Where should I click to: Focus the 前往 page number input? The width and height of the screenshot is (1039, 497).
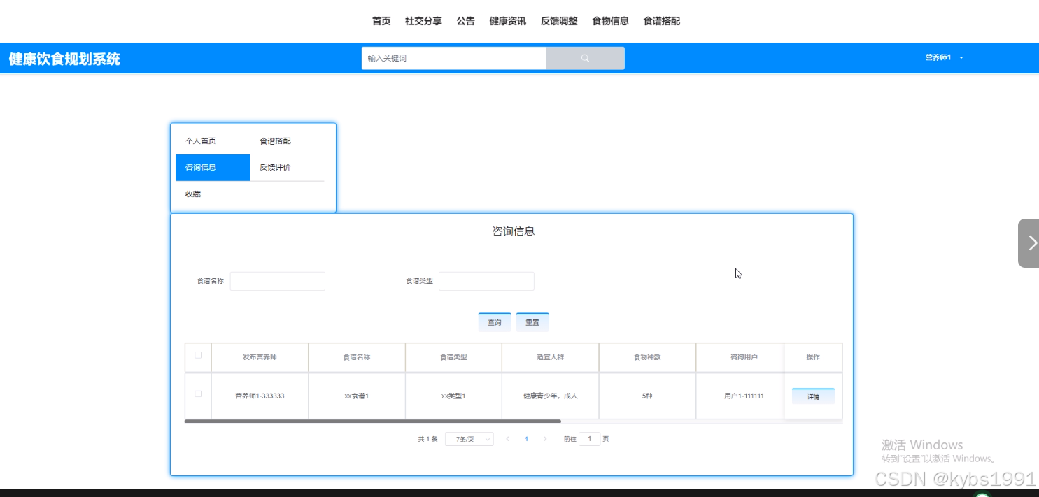tap(590, 439)
